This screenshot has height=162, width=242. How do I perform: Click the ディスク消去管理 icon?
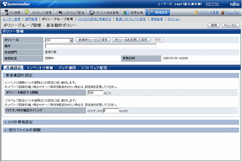(x=92, y=13)
